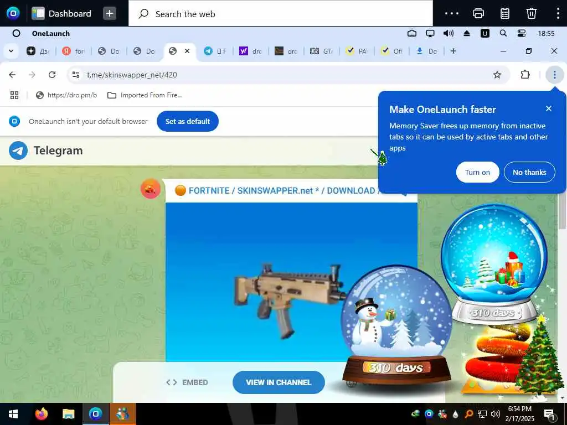
Task: Click the eject icon in OneLaunch bar
Action: pyautogui.click(x=466, y=34)
